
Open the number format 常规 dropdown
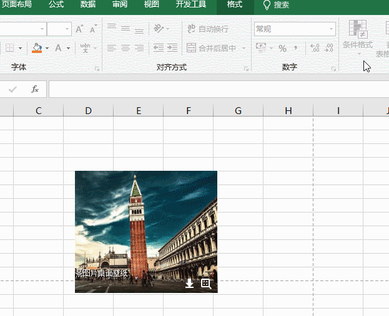332,29
